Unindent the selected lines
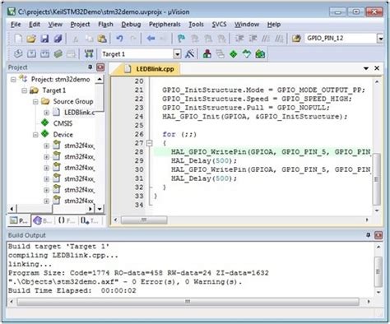The width and height of the screenshot is (390, 324). click(x=253, y=39)
